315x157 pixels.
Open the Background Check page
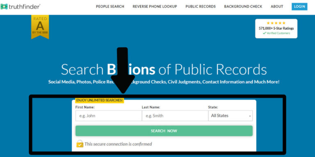(x=243, y=7)
